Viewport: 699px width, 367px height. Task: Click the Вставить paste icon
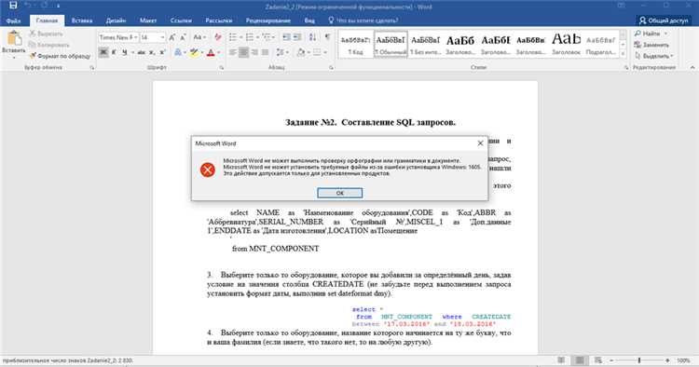[x=14, y=39]
